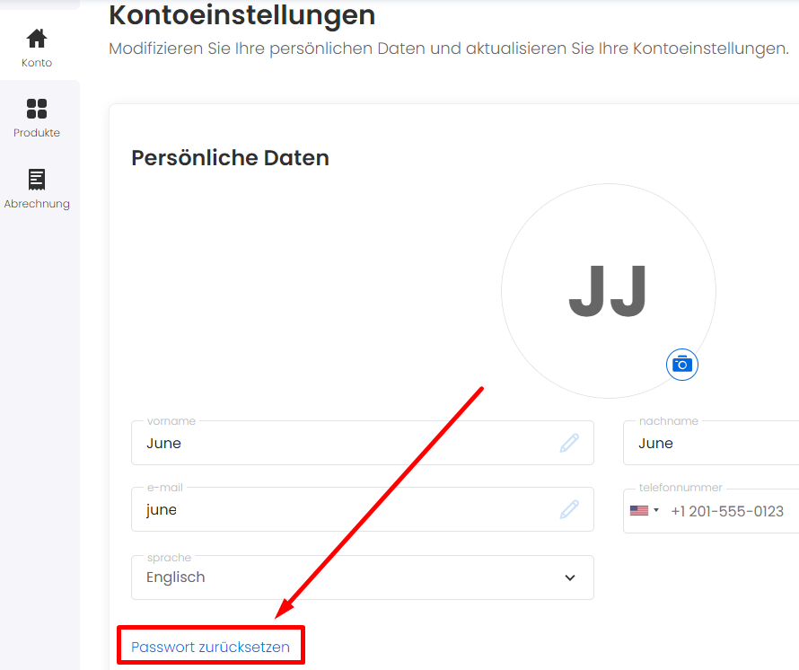799x670 pixels.
Task: Select the Produkte label in the sidebar
Action: [x=37, y=133]
